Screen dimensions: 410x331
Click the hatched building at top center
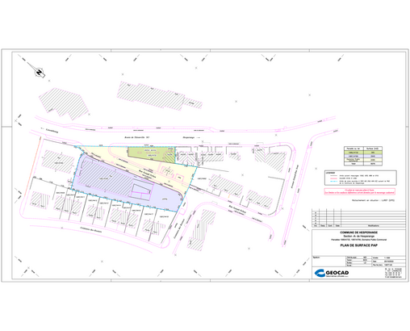coord(159,96)
